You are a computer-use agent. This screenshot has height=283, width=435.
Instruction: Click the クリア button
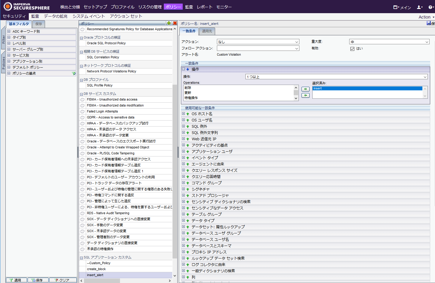click(x=62, y=280)
